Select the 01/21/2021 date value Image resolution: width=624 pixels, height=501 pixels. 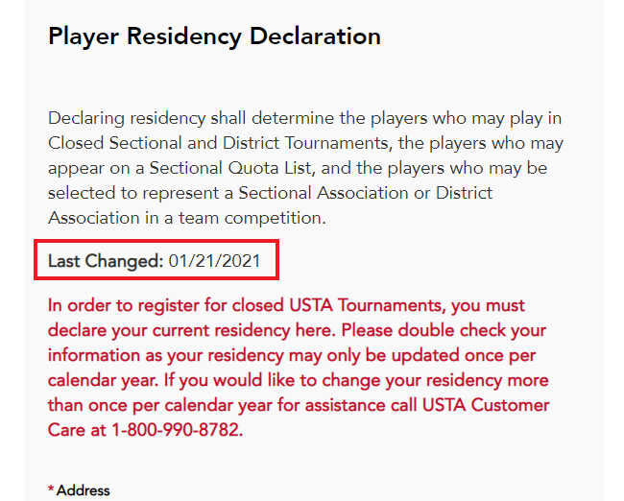pos(214,261)
